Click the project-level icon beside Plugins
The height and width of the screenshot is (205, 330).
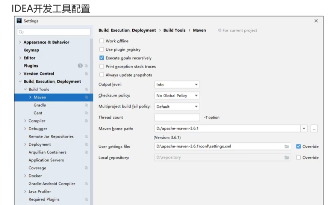(86, 66)
